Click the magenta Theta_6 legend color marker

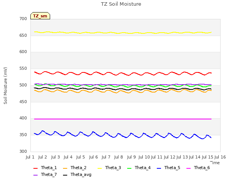pyautogui.click(x=188, y=168)
